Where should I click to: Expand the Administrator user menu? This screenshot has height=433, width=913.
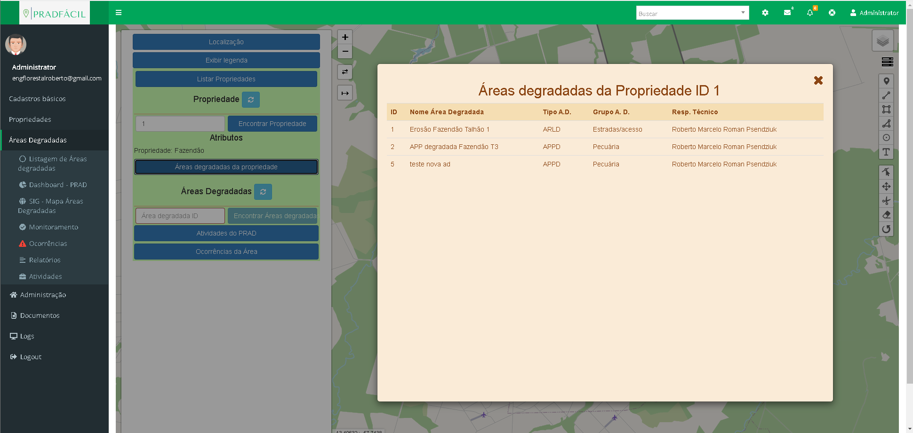pos(874,13)
